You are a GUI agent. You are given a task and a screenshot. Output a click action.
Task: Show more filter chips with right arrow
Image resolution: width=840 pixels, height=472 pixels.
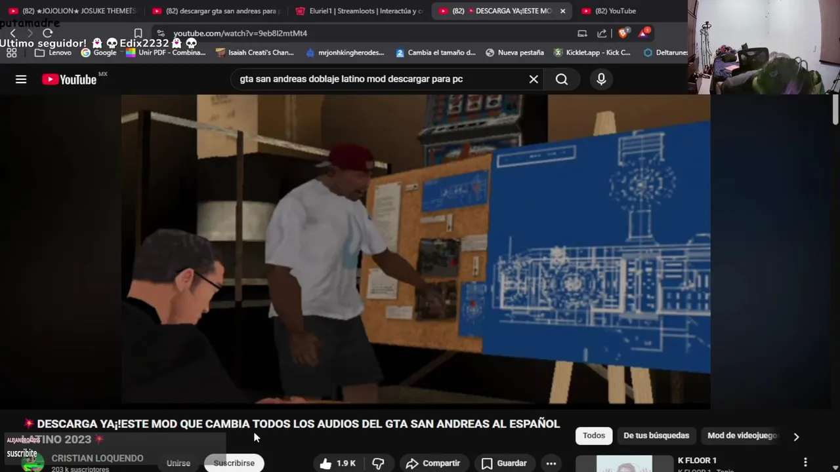[796, 437]
